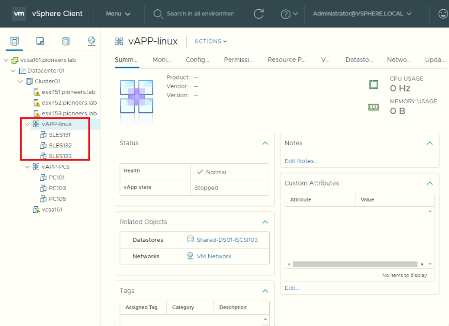
Task: Sort by the Attribute column header
Action: (320, 200)
